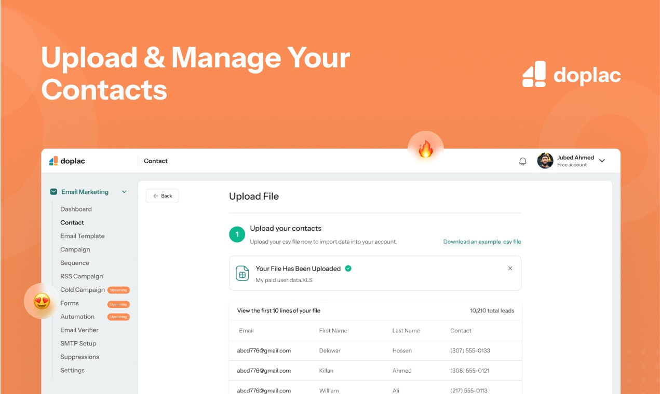The width and height of the screenshot is (660, 394).
Task: Collapse the Email Marketing section chevron
Action: 124,192
